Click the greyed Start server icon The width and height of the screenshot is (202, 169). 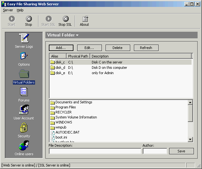click(12, 19)
